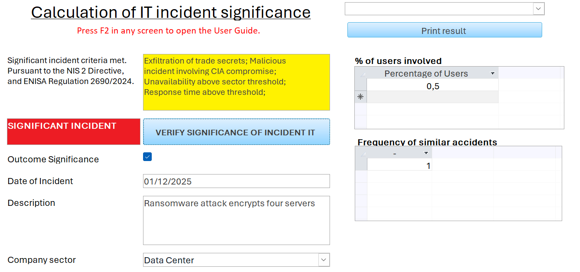
Task: Click the new-record asterisk row selector
Action: click(360, 97)
